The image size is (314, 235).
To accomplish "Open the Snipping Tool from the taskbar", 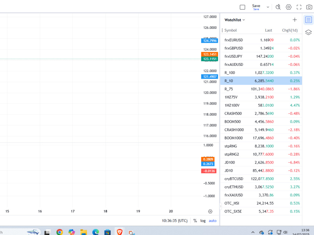I will [x=132, y=232].
